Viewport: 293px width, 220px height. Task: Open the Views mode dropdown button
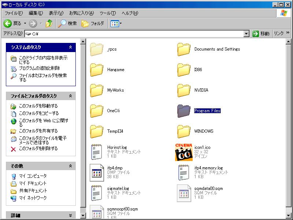coord(116,23)
